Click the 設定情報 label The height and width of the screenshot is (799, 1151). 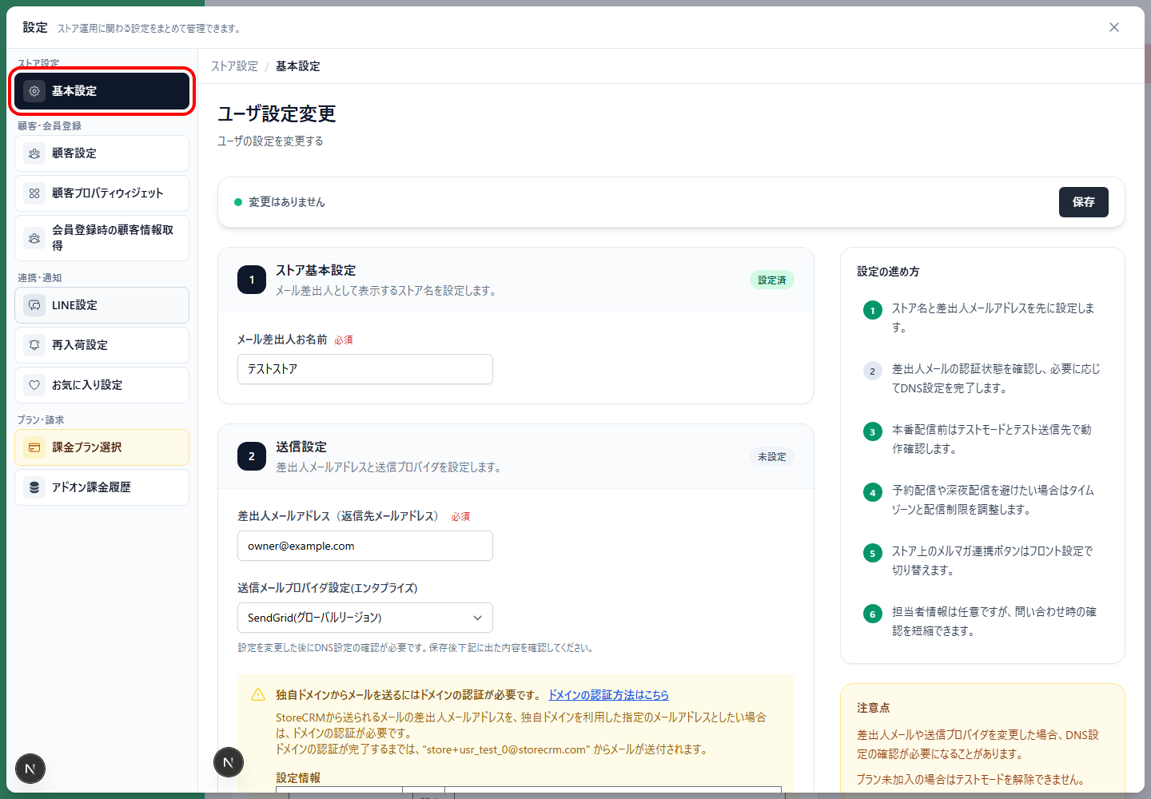[298, 778]
